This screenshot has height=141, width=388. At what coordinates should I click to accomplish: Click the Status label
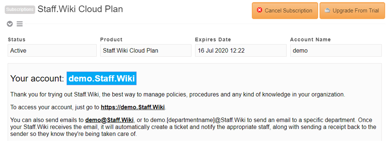[x=17, y=40]
